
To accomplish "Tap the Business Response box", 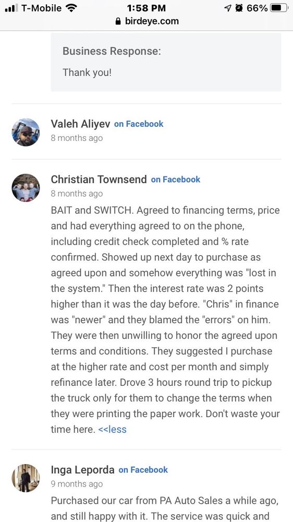I will pos(166,62).
